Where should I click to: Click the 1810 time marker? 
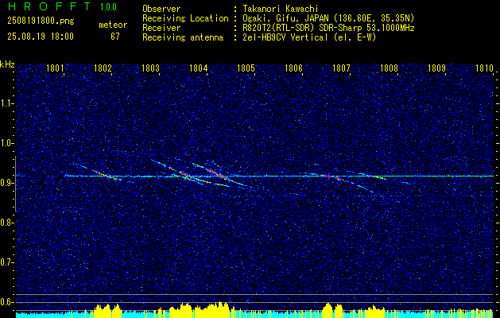484,68
